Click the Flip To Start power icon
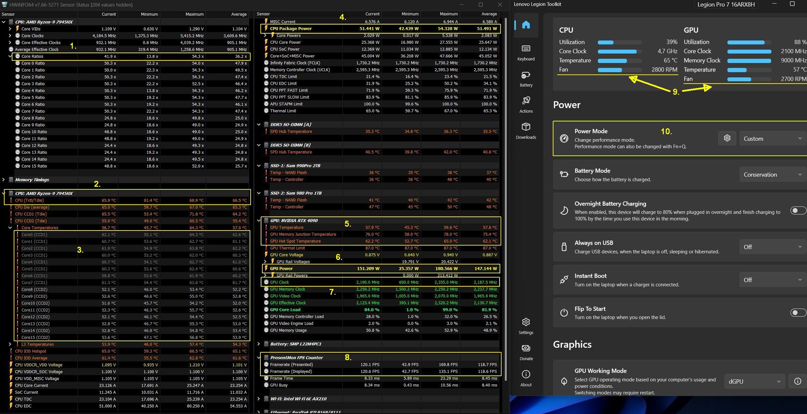This screenshot has width=807, height=414. [x=564, y=313]
